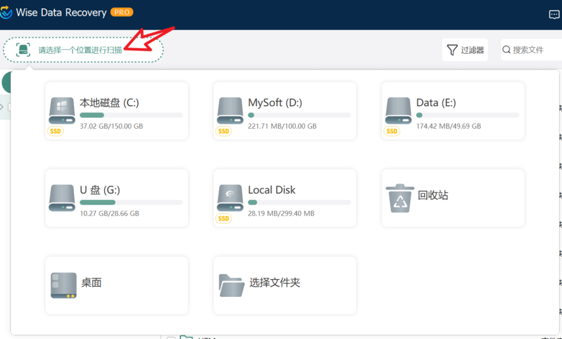Select the Data (E:) drive icon
Viewport: 562px width, 339px height.
398,111
